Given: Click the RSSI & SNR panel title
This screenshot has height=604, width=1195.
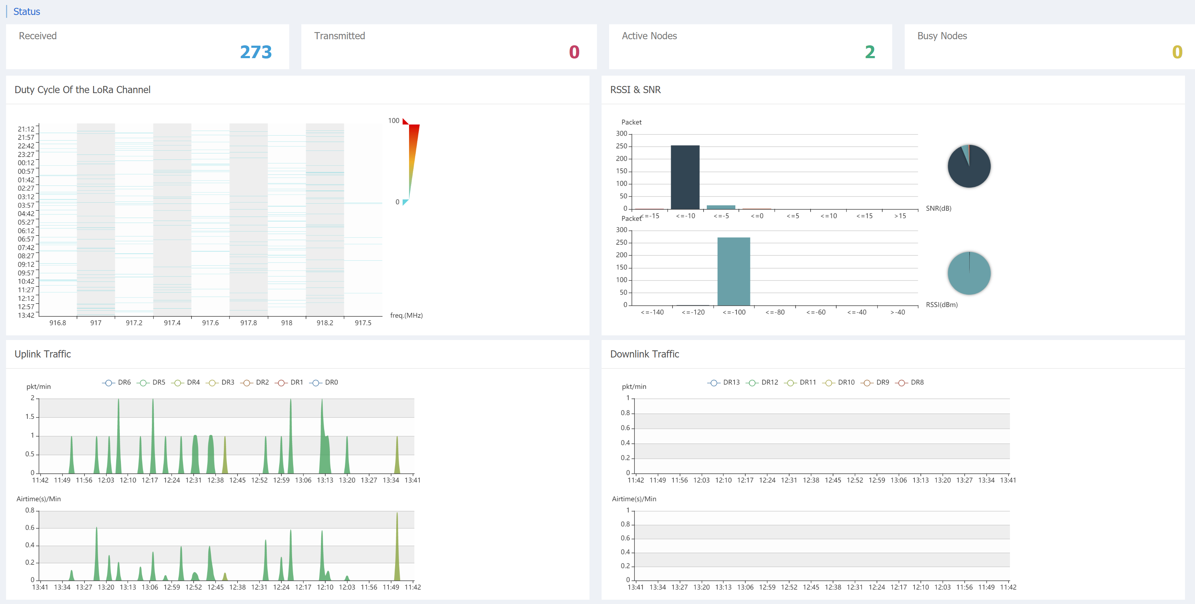Looking at the screenshot, I should click(635, 90).
